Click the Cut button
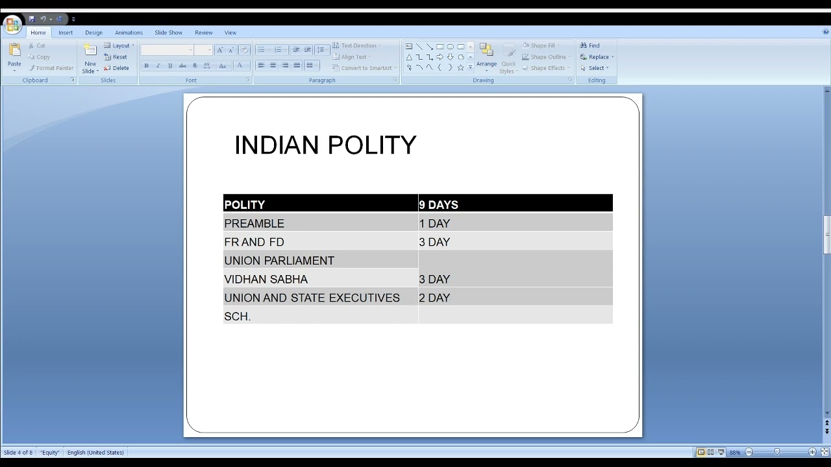Screen dimensions: 831x467 coord(37,45)
